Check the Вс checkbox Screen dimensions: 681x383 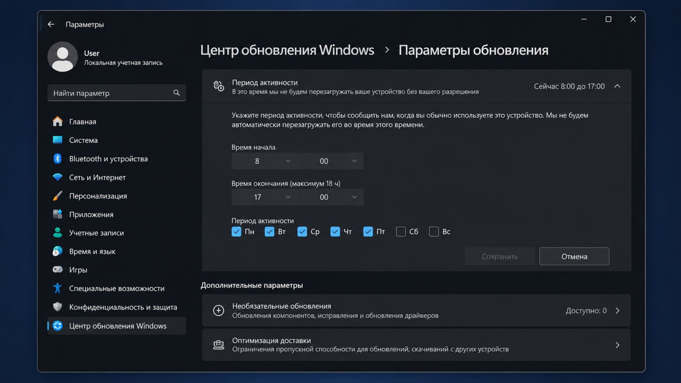pyautogui.click(x=434, y=232)
